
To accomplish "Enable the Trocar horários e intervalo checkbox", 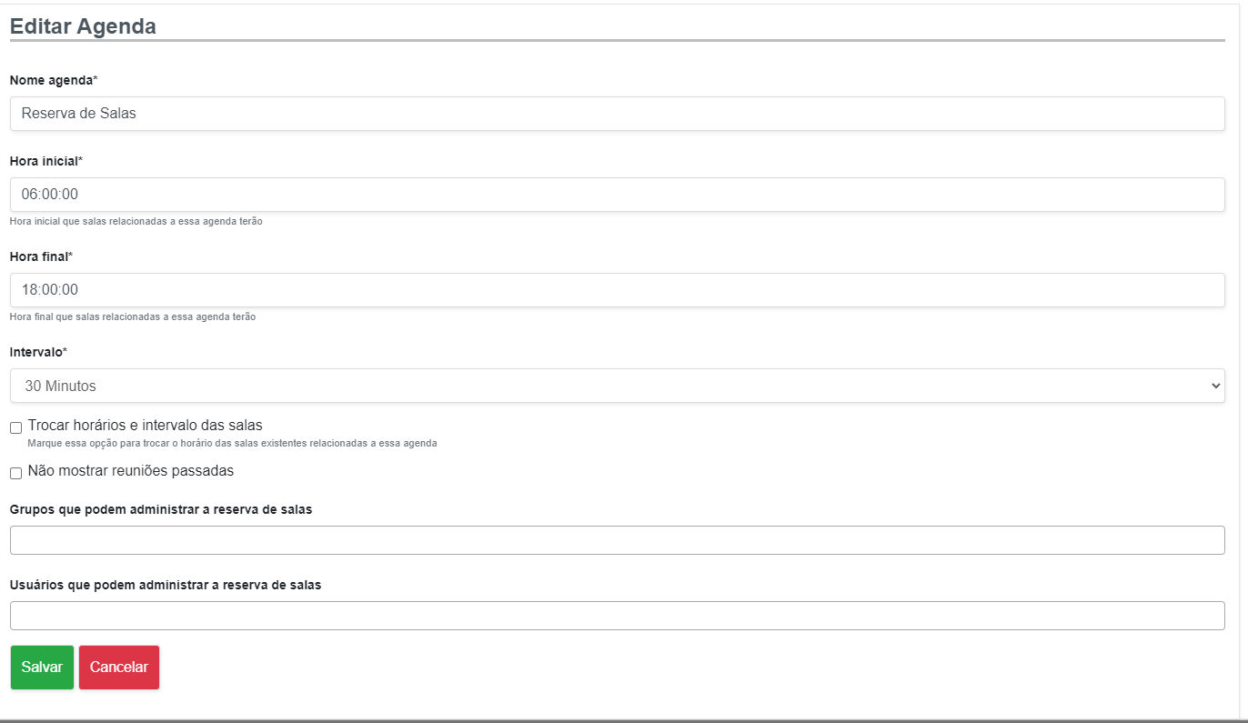I will pos(15,427).
